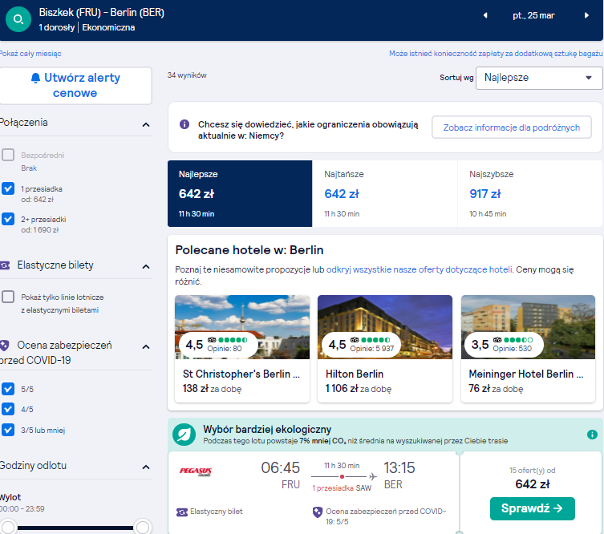Click the purple info icon about restrictions
This screenshot has width=604, height=534.
pos(184,124)
